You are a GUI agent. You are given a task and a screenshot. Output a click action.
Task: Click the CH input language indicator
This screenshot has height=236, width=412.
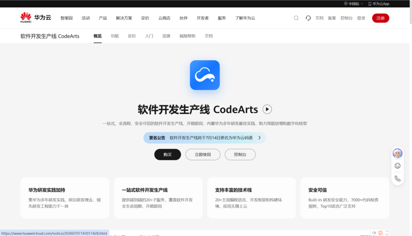374,233
